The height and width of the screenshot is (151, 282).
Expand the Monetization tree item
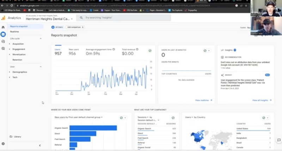point(10,55)
